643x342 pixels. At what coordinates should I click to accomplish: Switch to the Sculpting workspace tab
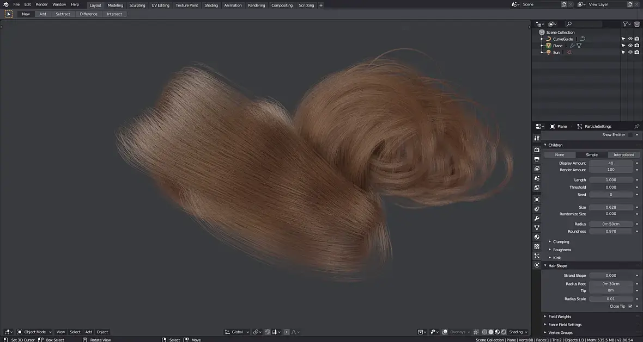pyautogui.click(x=137, y=5)
